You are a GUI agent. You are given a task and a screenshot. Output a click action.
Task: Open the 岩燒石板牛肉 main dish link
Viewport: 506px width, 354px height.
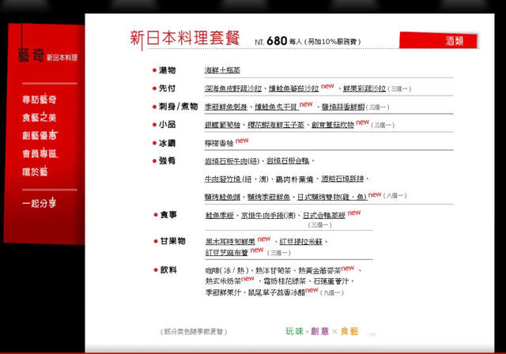coord(231,161)
